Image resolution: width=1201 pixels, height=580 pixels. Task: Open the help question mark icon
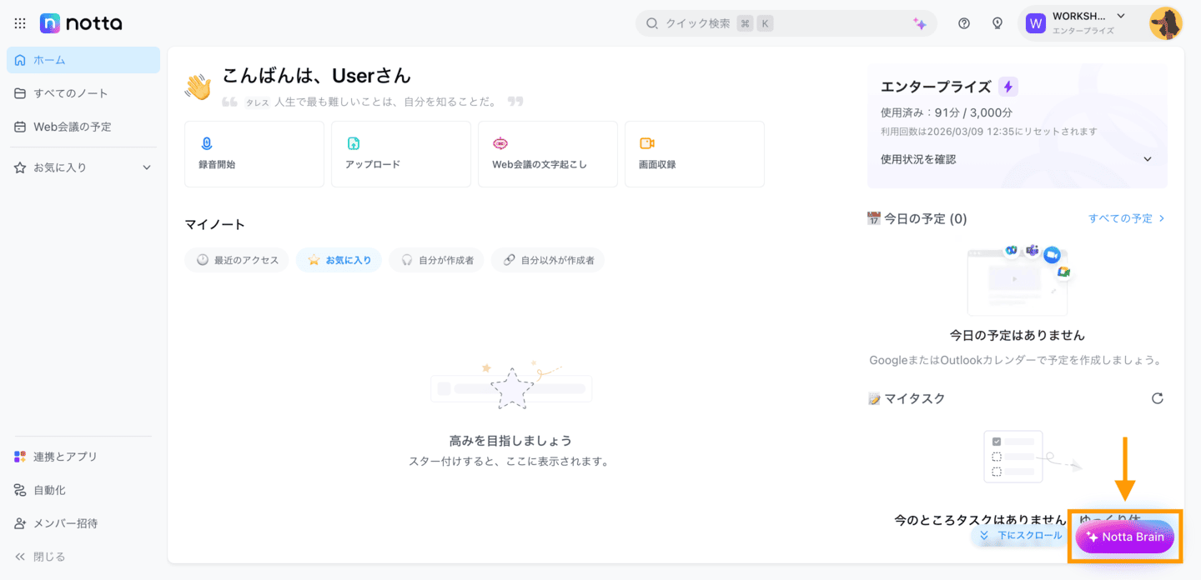click(964, 23)
